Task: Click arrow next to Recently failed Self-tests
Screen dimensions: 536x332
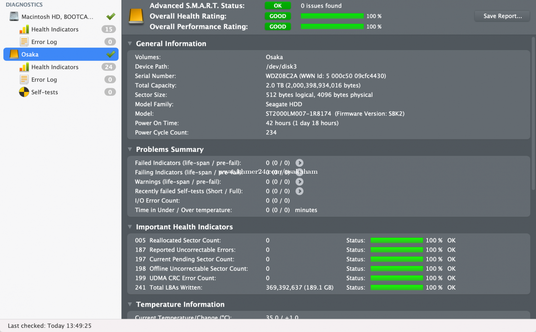Action: point(299,191)
